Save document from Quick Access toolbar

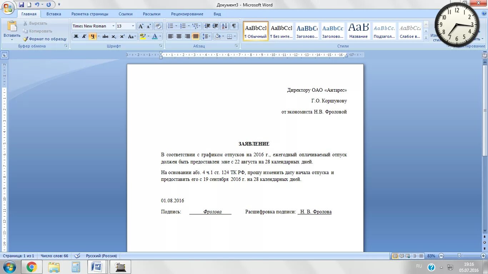tap(21, 5)
